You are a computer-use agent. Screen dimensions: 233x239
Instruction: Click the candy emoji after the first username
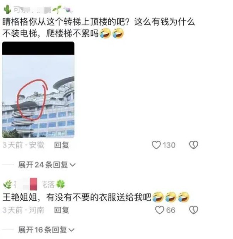[68, 10]
